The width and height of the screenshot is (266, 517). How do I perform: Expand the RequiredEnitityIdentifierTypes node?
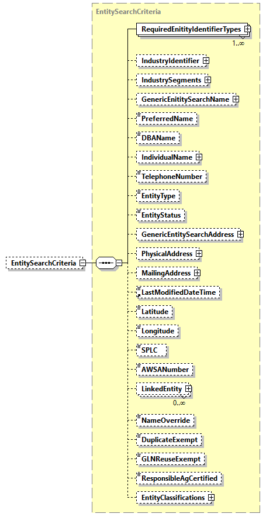pos(247,29)
